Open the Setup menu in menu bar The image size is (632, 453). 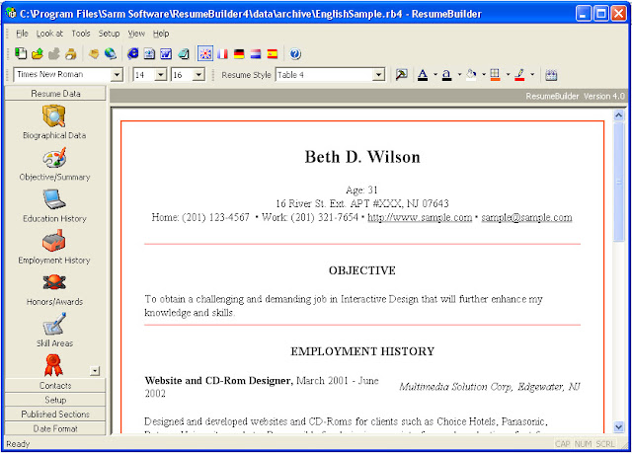tap(109, 34)
